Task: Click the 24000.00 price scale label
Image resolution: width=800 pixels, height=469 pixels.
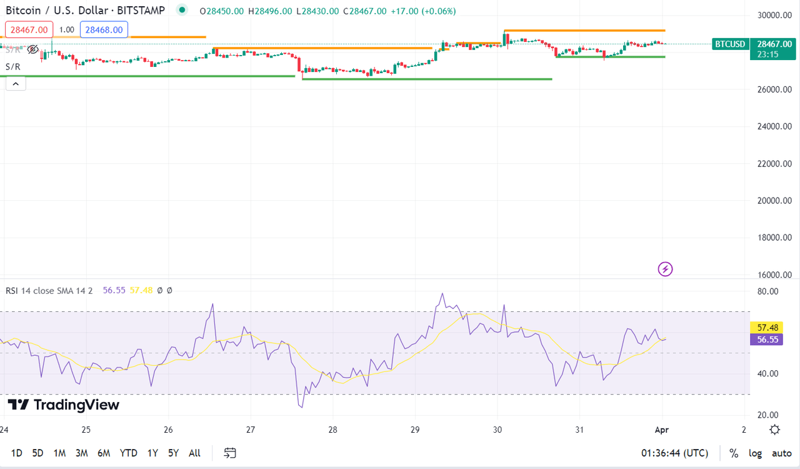Action: 774,126
